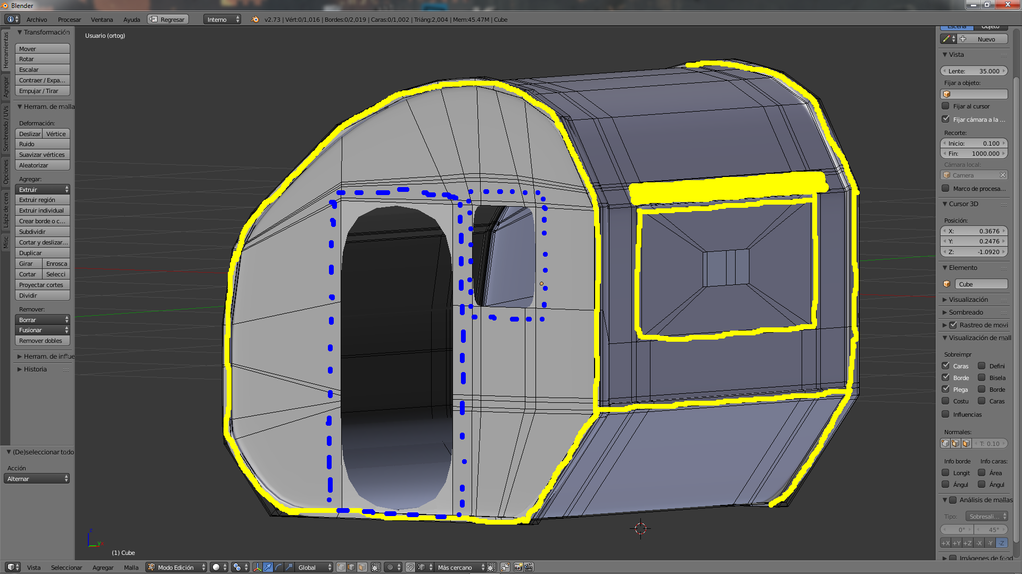Click the Subdividir button
1022x574 pixels.
coord(43,232)
